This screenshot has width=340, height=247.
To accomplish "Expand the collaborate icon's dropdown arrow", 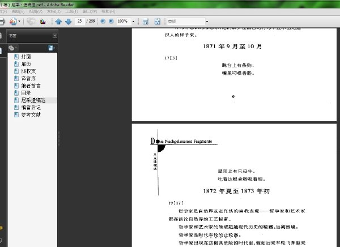I will click(x=19, y=22).
